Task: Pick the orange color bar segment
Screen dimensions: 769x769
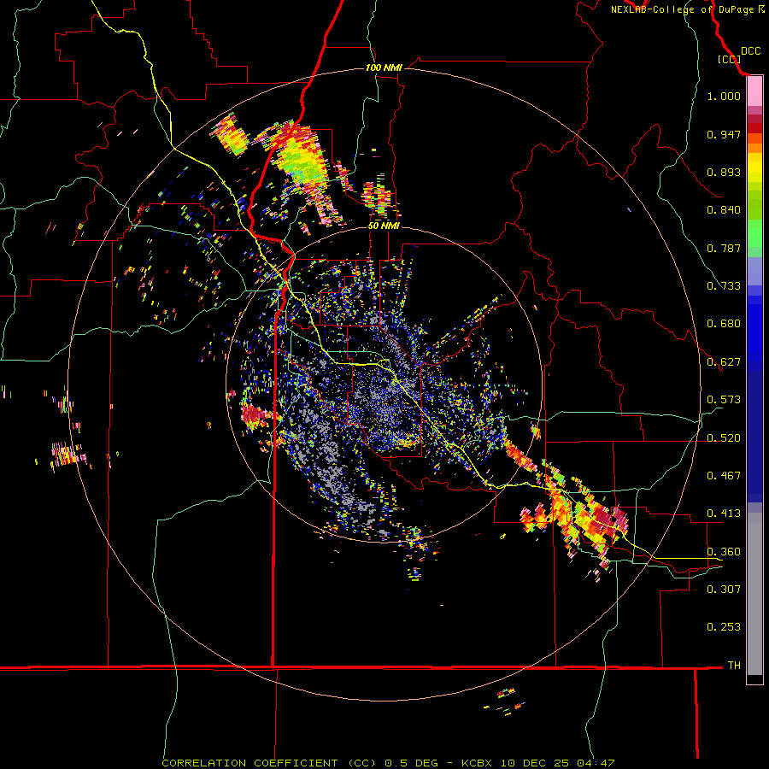Action: click(x=754, y=148)
